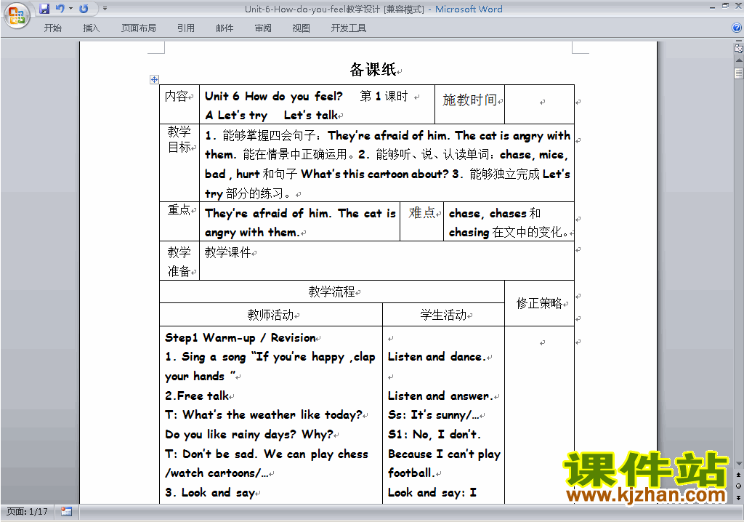Click 'T: What's the weather like today?'

(x=263, y=414)
